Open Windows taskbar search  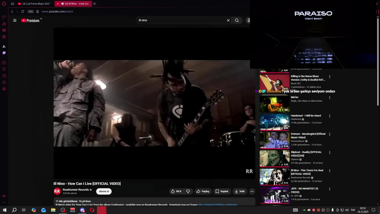[14, 210]
